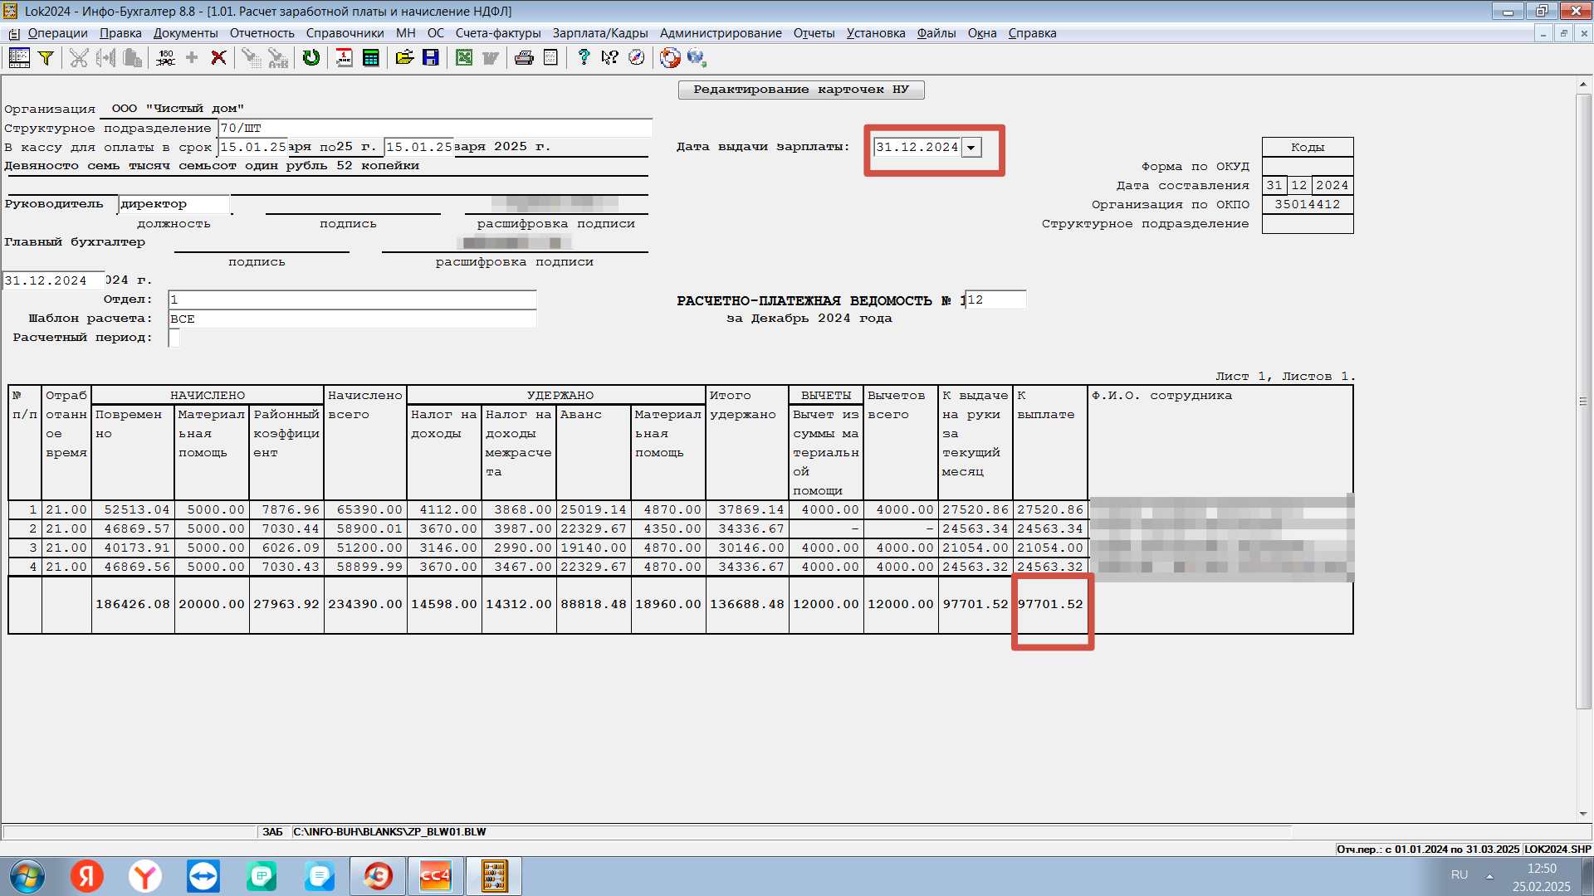The height and width of the screenshot is (896, 1594).
Task: Switch to the abacus app taskbar icon
Action: coord(494,876)
